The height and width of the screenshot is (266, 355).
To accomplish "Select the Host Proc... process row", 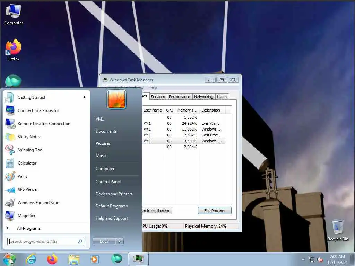I will pyautogui.click(x=184, y=135).
